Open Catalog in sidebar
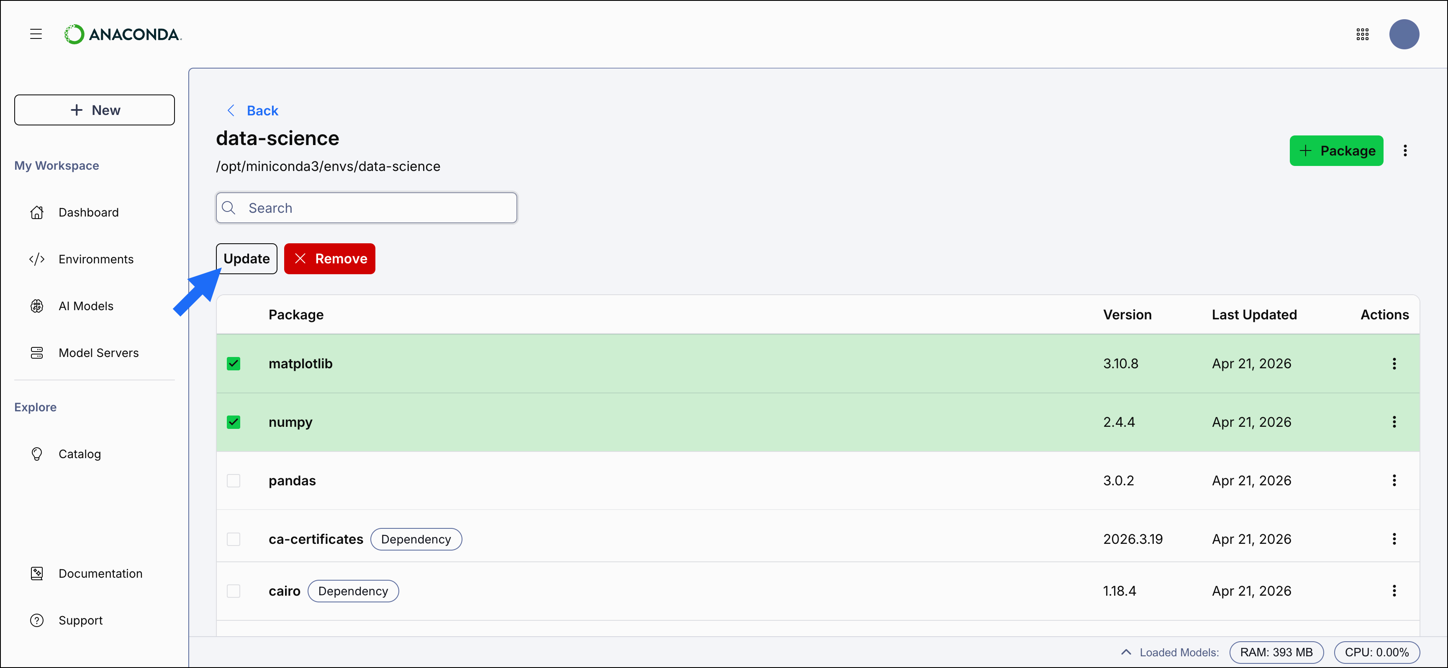This screenshot has height=668, width=1448. [x=79, y=454]
